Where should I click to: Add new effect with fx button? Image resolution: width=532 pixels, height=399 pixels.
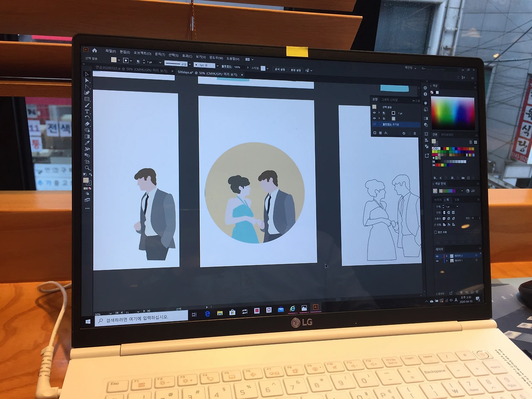[x=386, y=133]
